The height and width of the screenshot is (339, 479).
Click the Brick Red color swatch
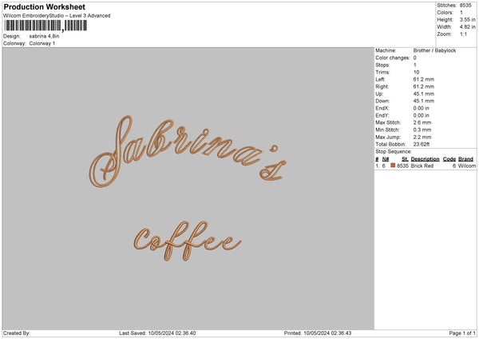[x=393, y=166]
